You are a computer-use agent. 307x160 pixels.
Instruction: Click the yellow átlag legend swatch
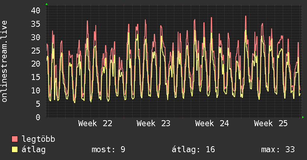click(15, 150)
